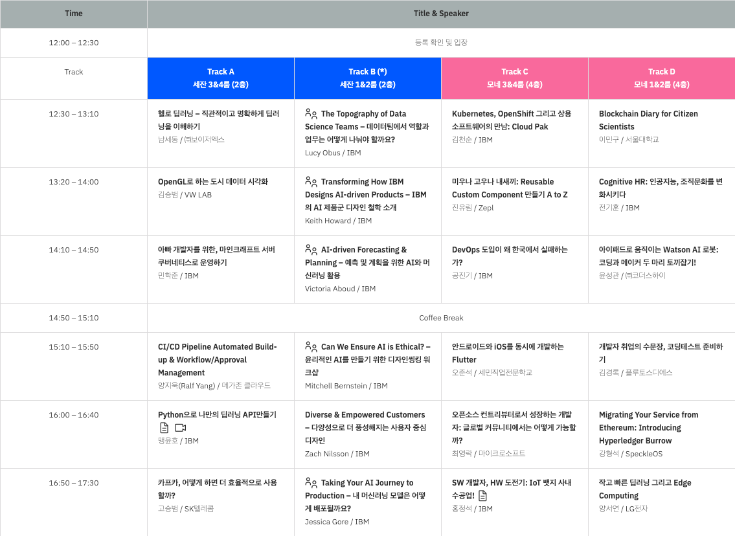Click speaker Jessica Gore / IBM
The width and height of the screenshot is (735, 536).
click(337, 522)
